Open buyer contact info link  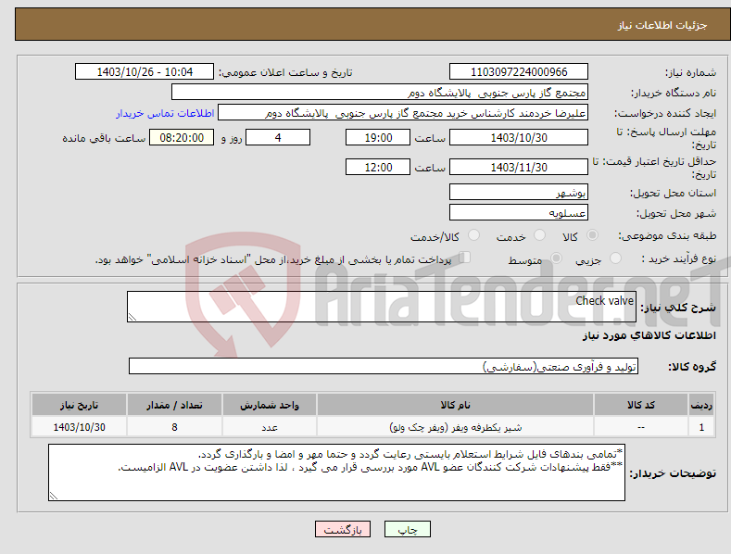click(x=165, y=113)
